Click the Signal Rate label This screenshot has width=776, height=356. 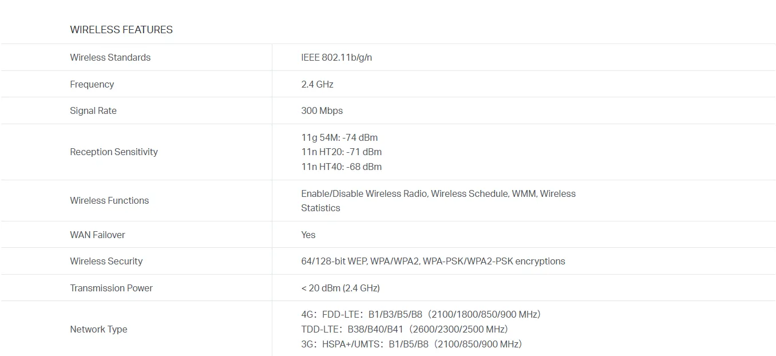pos(93,110)
